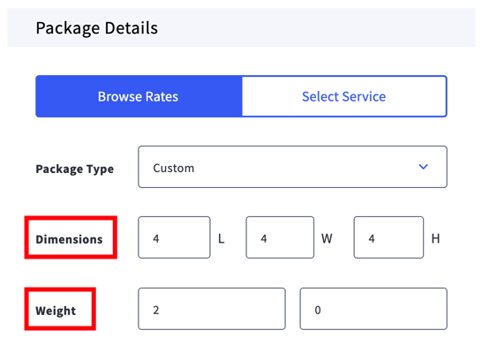Switch to the Browse Rates tab
The width and height of the screenshot is (482, 353).
[139, 96]
